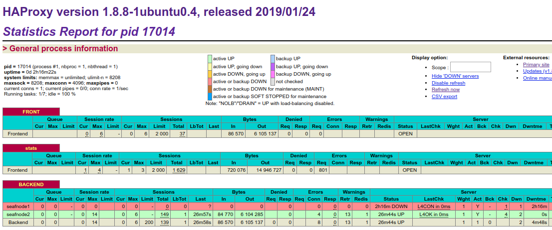Viewport: 552px width, 230px height.
Task: Click the Disable refresh link
Action: pos(448,83)
